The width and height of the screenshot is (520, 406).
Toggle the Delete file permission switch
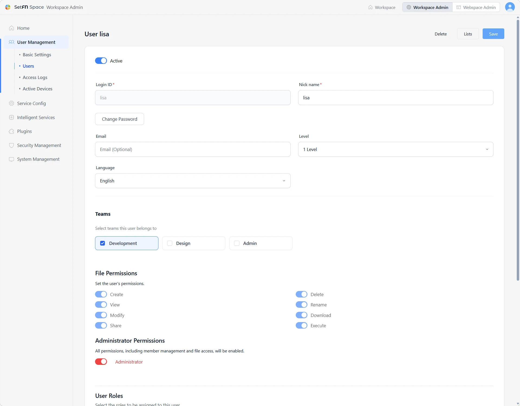[x=301, y=294]
